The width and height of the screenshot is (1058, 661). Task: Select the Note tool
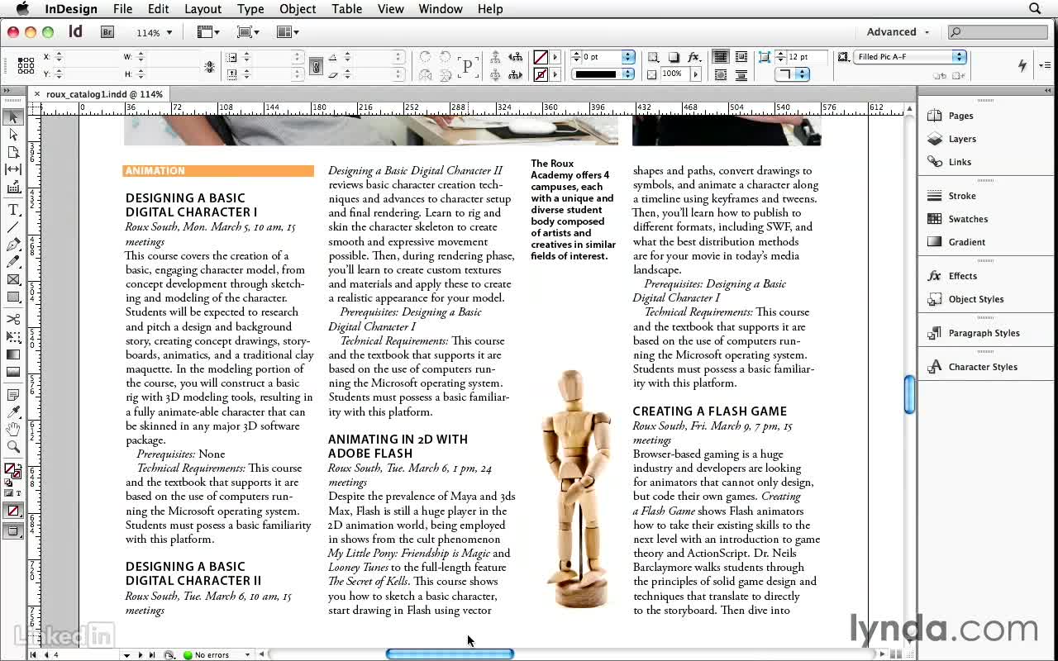(x=13, y=395)
